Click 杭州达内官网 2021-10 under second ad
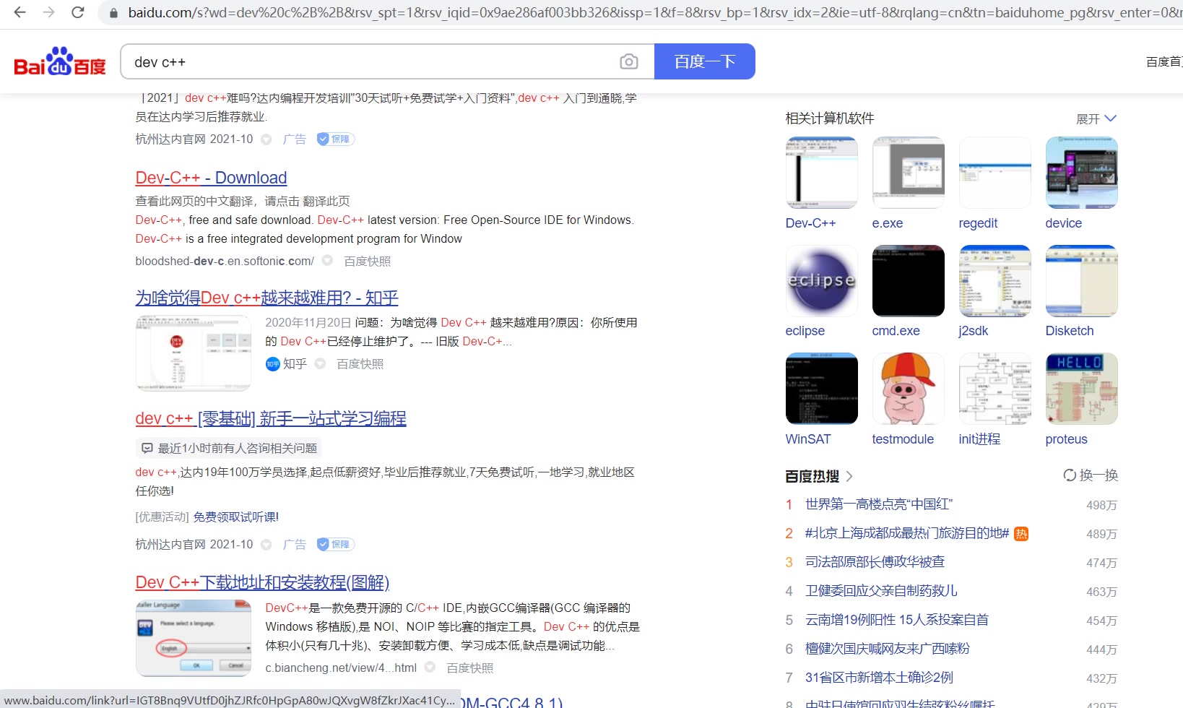This screenshot has width=1183, height=708. (x=194, y=545)
